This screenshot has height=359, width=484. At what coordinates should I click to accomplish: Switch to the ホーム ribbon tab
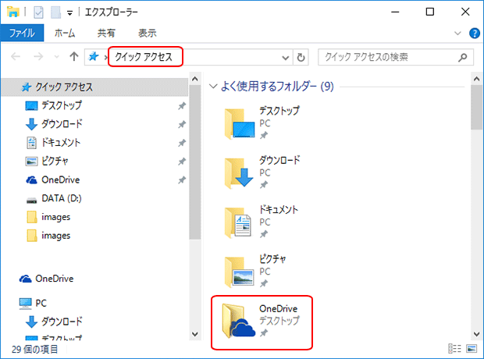(65, 33)
